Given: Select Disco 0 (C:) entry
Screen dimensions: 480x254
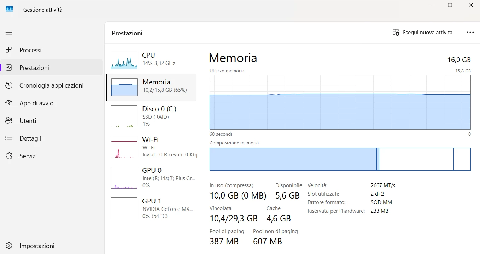Looking at the screenshot, I should (151, 116).
